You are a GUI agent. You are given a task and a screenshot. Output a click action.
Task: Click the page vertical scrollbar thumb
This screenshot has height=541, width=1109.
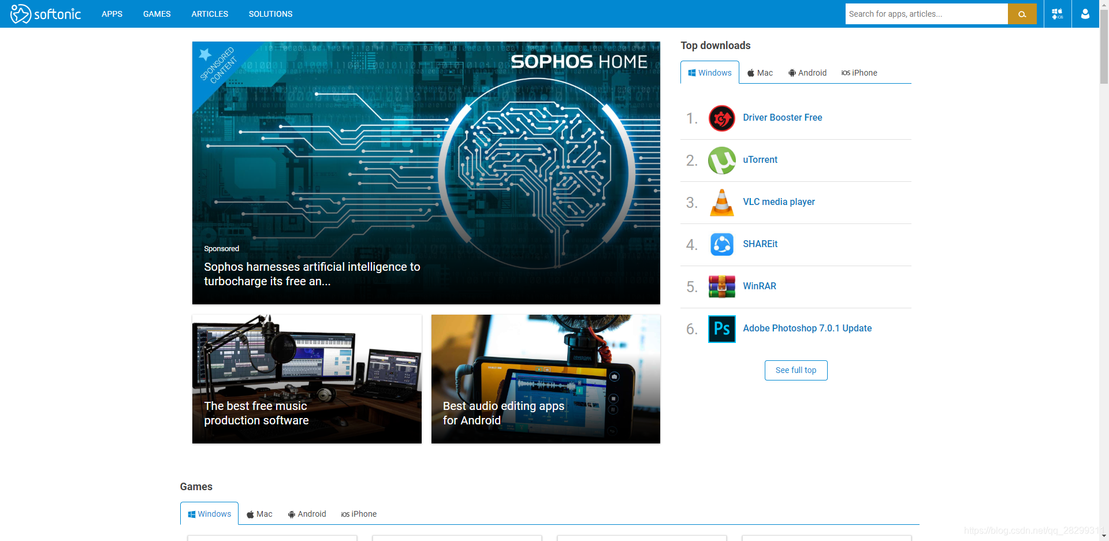pyautogui.click(x=1104, y=47)
